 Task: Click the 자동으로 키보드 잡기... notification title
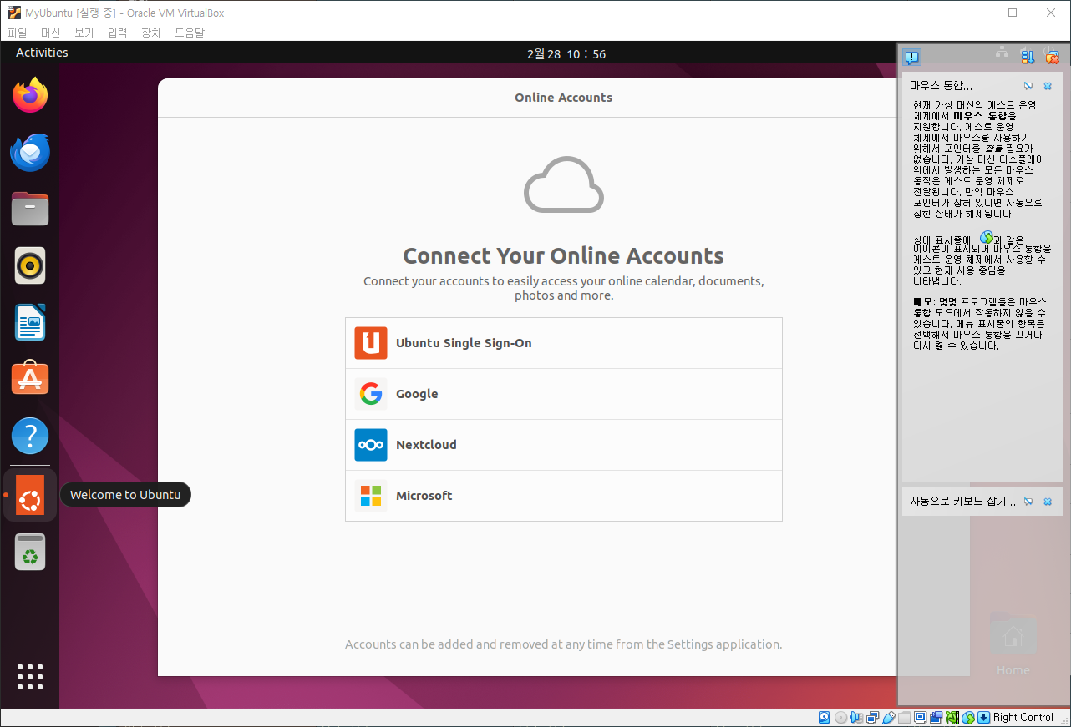[x=963, y=502]
